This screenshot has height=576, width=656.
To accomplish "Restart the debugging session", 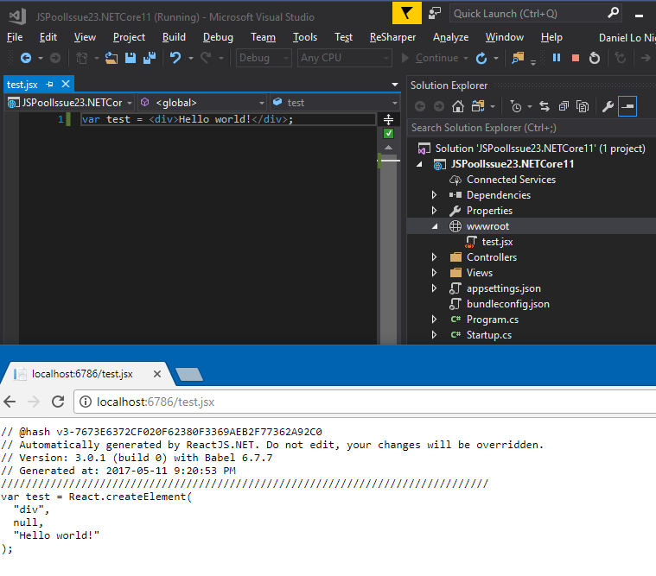I will (595, 58).
